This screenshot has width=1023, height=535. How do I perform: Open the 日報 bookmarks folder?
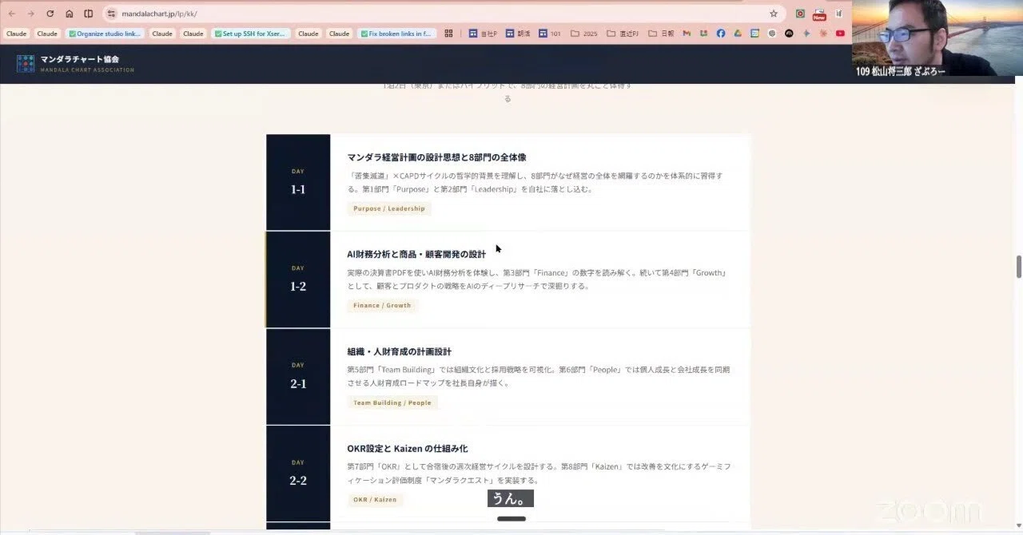[x=661, y=34]
